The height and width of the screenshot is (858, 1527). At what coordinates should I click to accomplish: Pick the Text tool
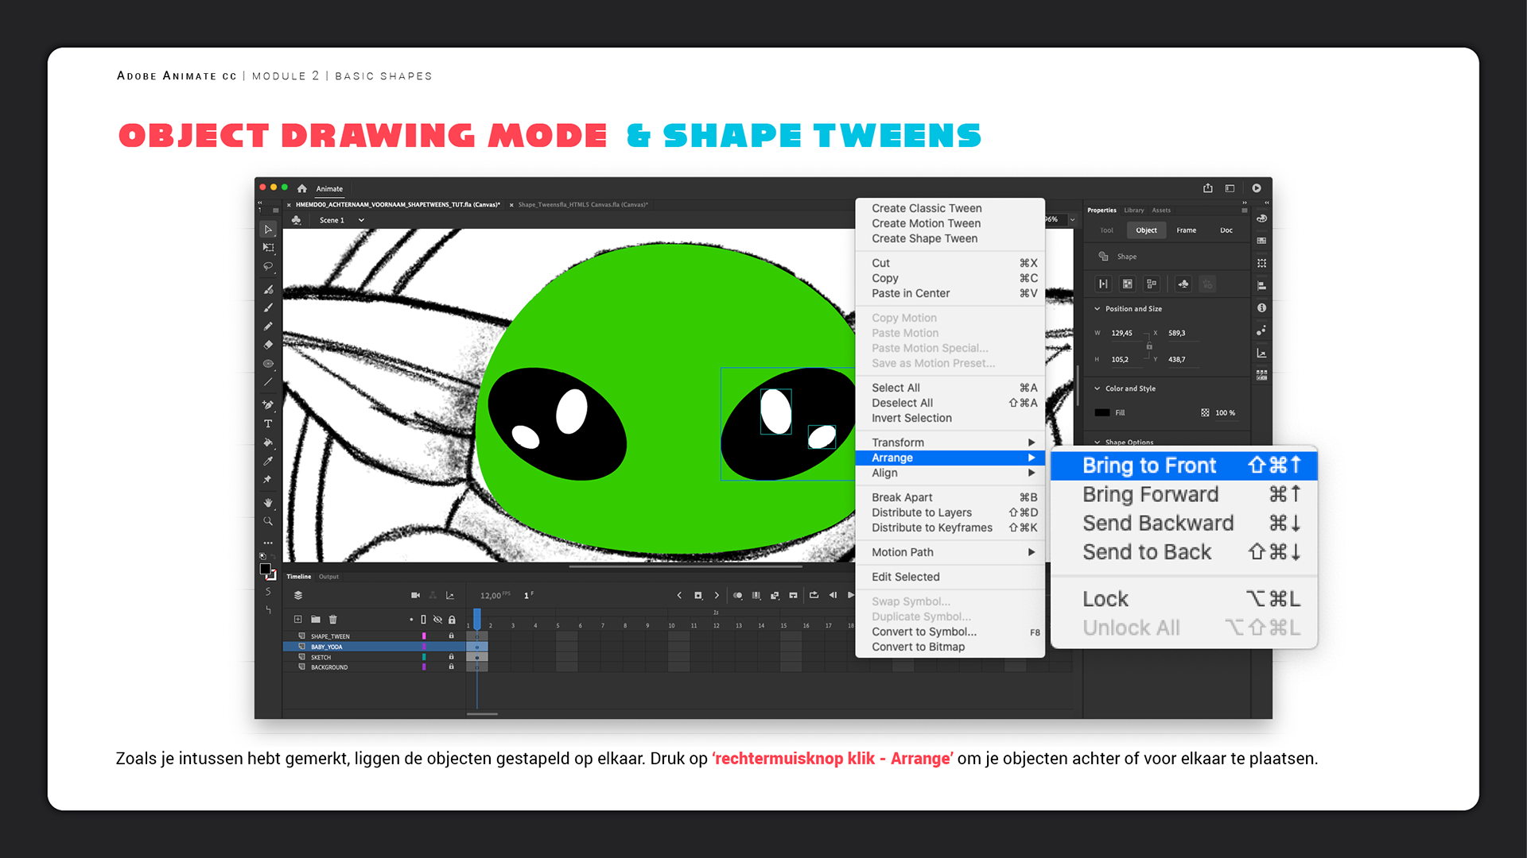268,424
